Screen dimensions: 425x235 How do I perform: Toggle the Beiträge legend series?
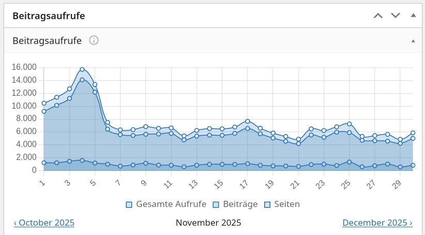click(x=236, y=204)
